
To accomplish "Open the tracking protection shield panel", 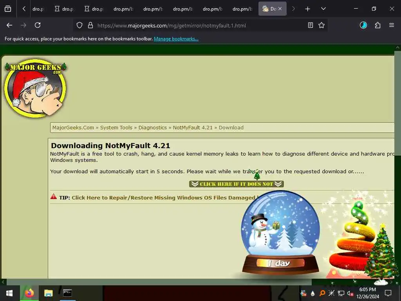I will click(79, 25).
